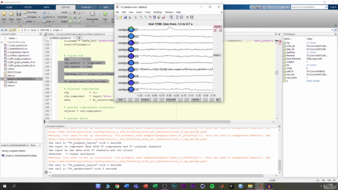Screen dimensions: 338x190
Task: Click Insert Colorbar icon in figure toolbar
Action: (x=177, y=17)
